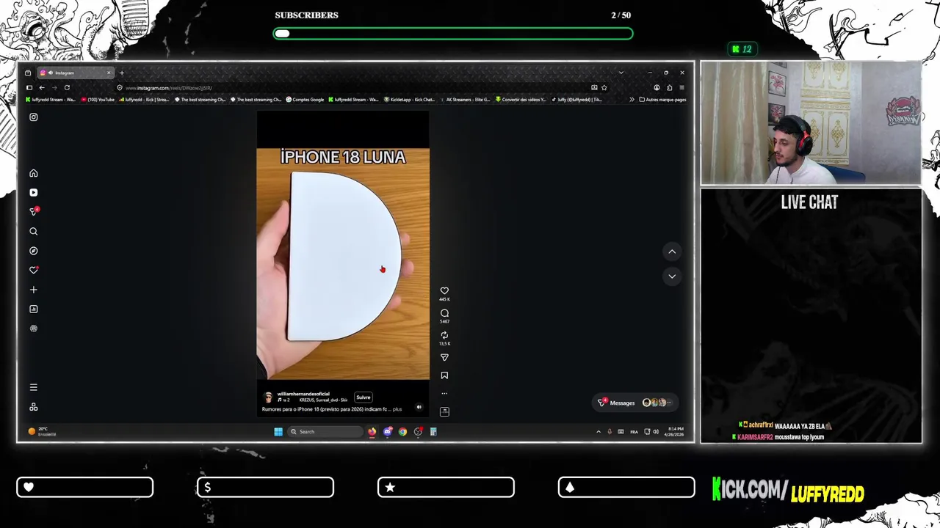Viewport: 940px width, 528px height.
Task: Select the Instagram browser tab
Action: pyautogui.click(x=76, y=73)
